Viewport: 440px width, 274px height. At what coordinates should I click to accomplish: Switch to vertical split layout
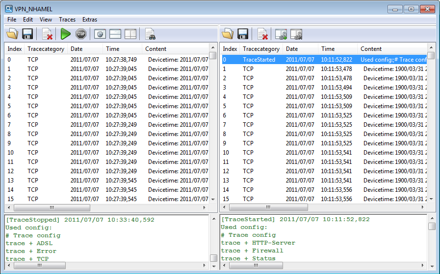coord(130,34)
